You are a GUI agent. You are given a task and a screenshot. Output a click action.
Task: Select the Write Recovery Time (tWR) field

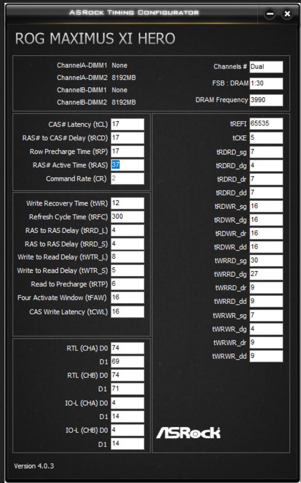pos(127,203)
